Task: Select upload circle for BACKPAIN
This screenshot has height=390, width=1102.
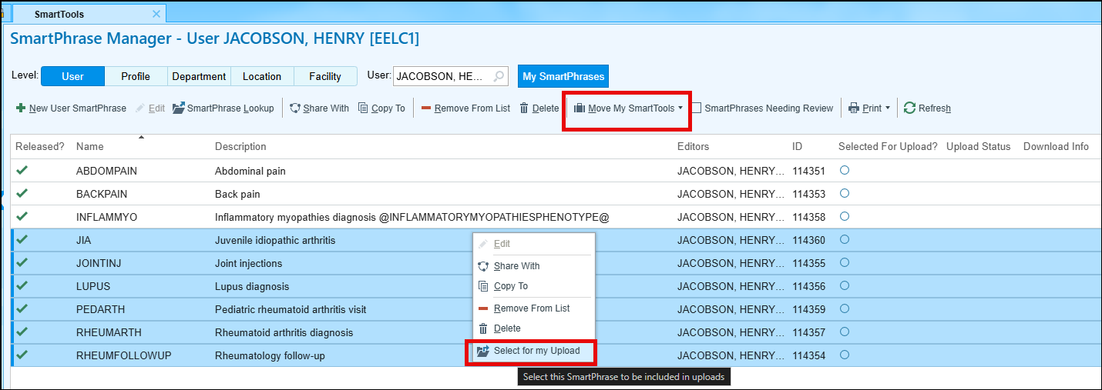Action: tap(844, 193)
